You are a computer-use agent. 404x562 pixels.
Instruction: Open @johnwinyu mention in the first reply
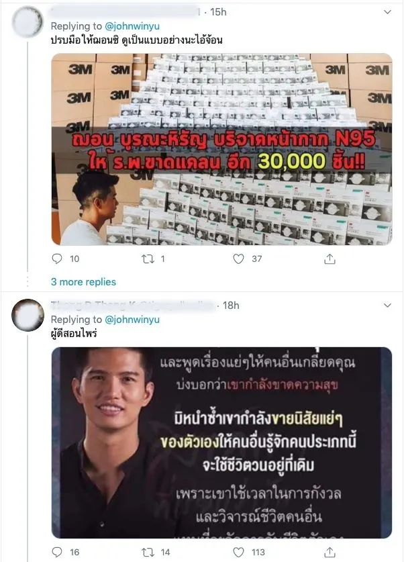[132, 26]
